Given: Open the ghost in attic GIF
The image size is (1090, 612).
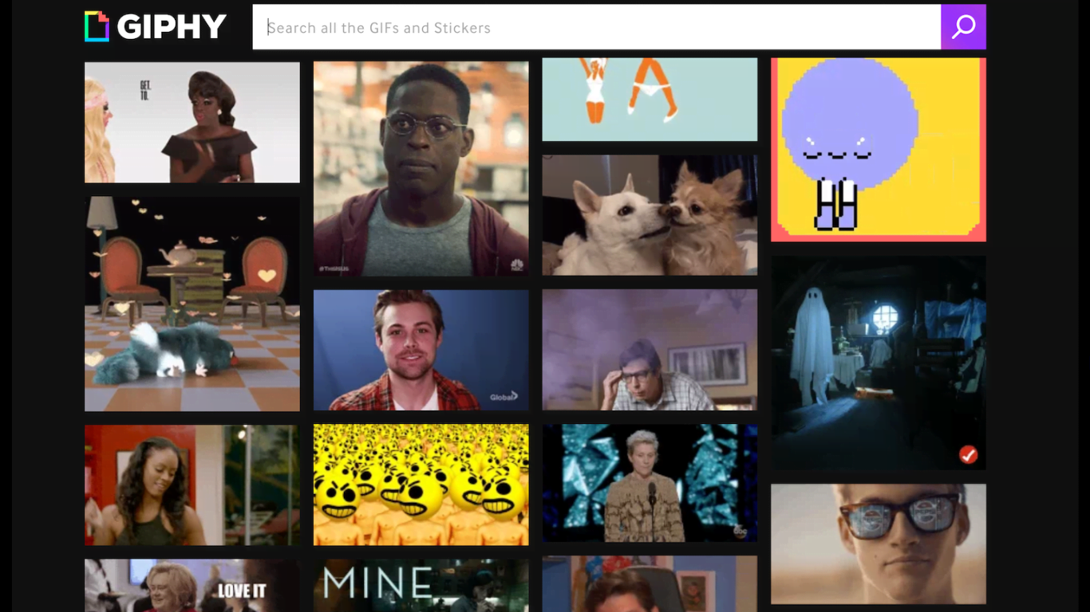Looking at the screenshot, I should (879, 363).
